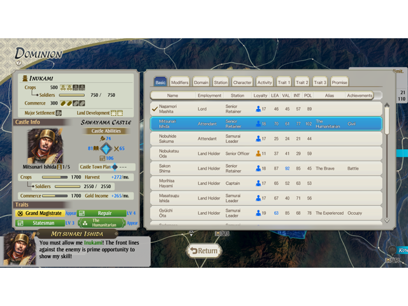Click Gyuichi Ota's loyalty icon
The image size is (408, 306).
pos(258,213)
